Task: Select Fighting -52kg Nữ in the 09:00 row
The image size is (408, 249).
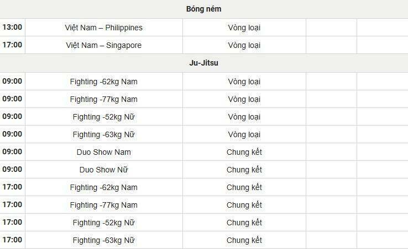Action: tap(104, 117)
